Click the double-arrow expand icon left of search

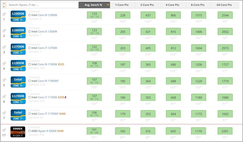pyautogui.click(x=4, y=5)
